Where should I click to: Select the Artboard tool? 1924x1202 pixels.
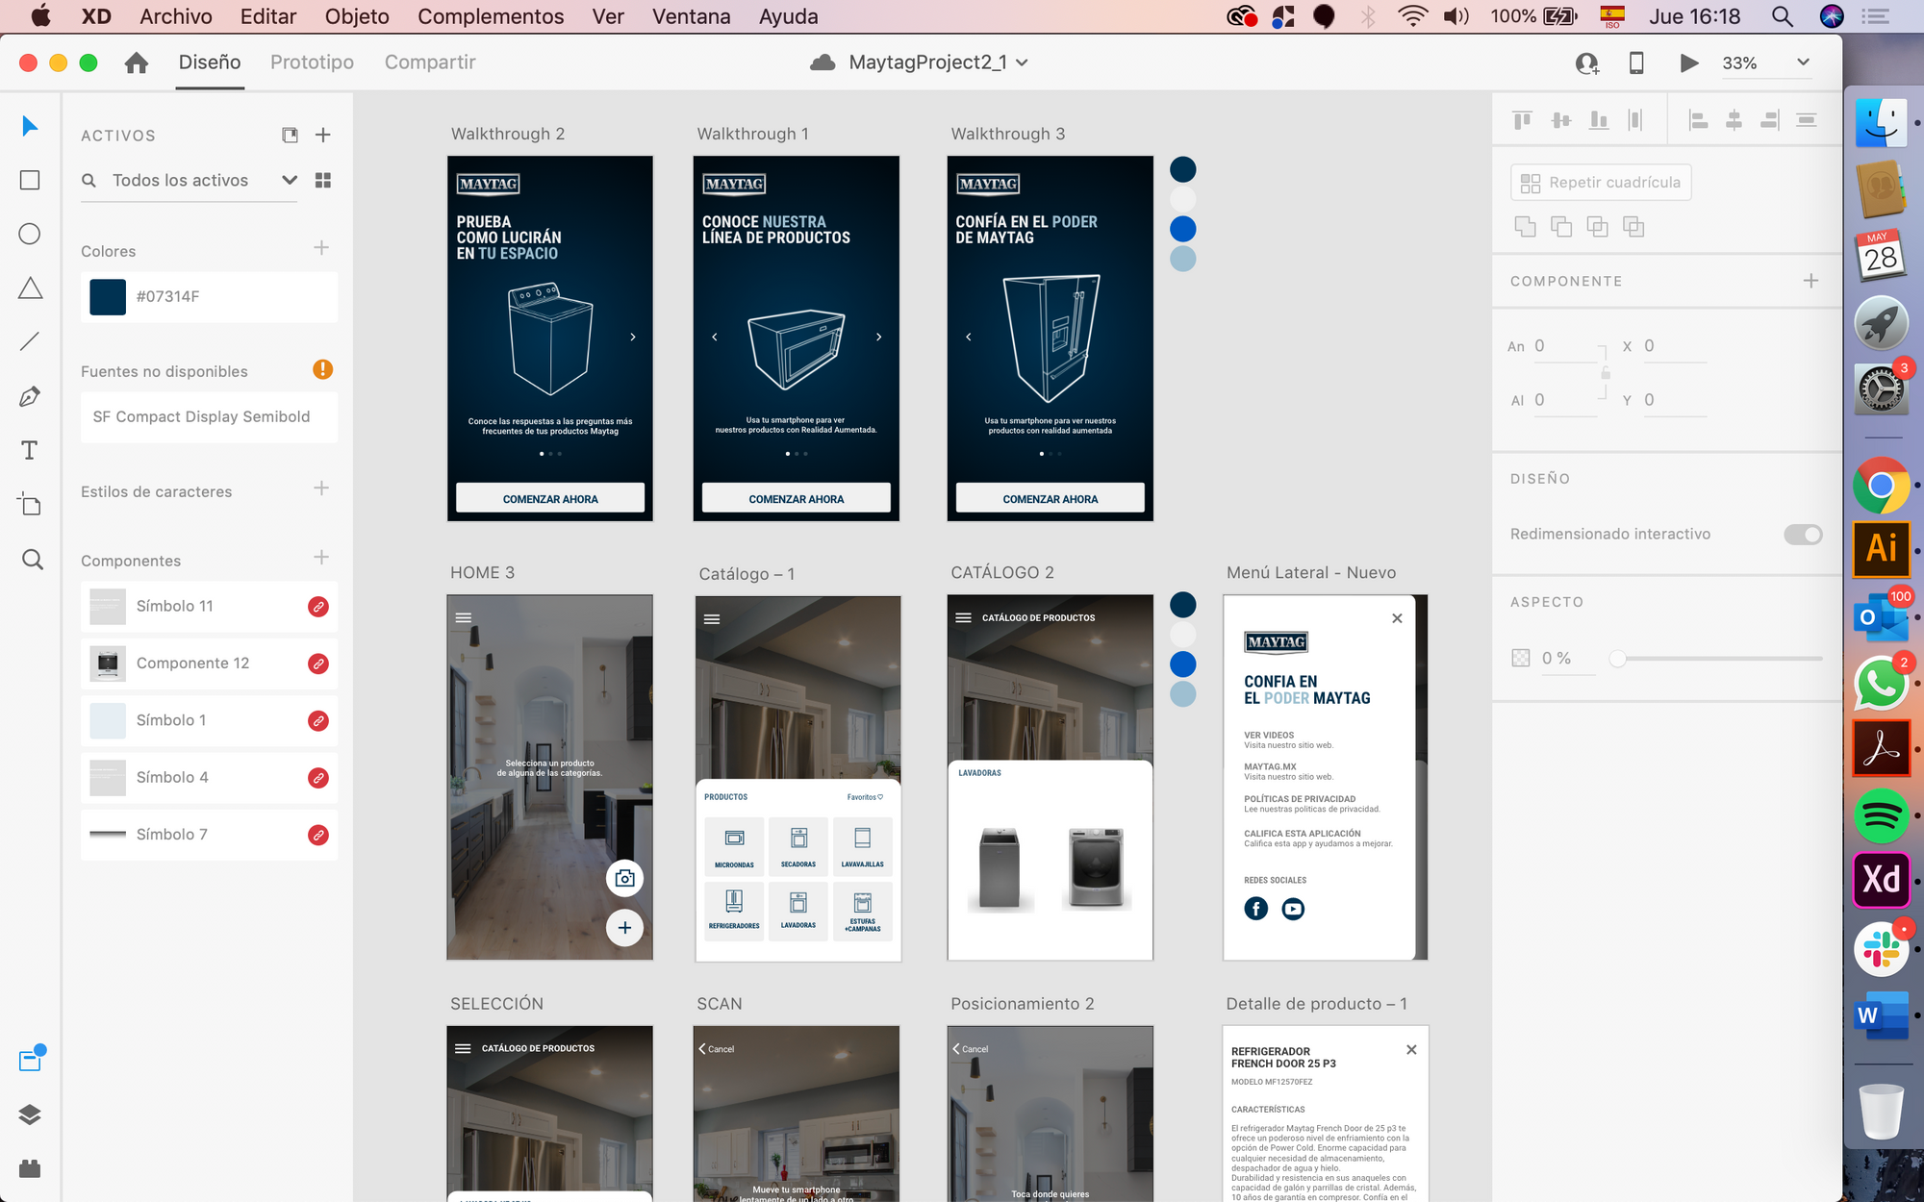point(30,504)
